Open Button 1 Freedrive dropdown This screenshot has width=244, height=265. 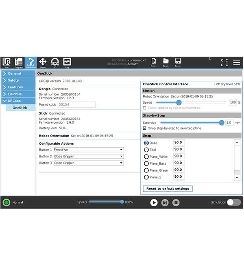click(x=89, y=150)
